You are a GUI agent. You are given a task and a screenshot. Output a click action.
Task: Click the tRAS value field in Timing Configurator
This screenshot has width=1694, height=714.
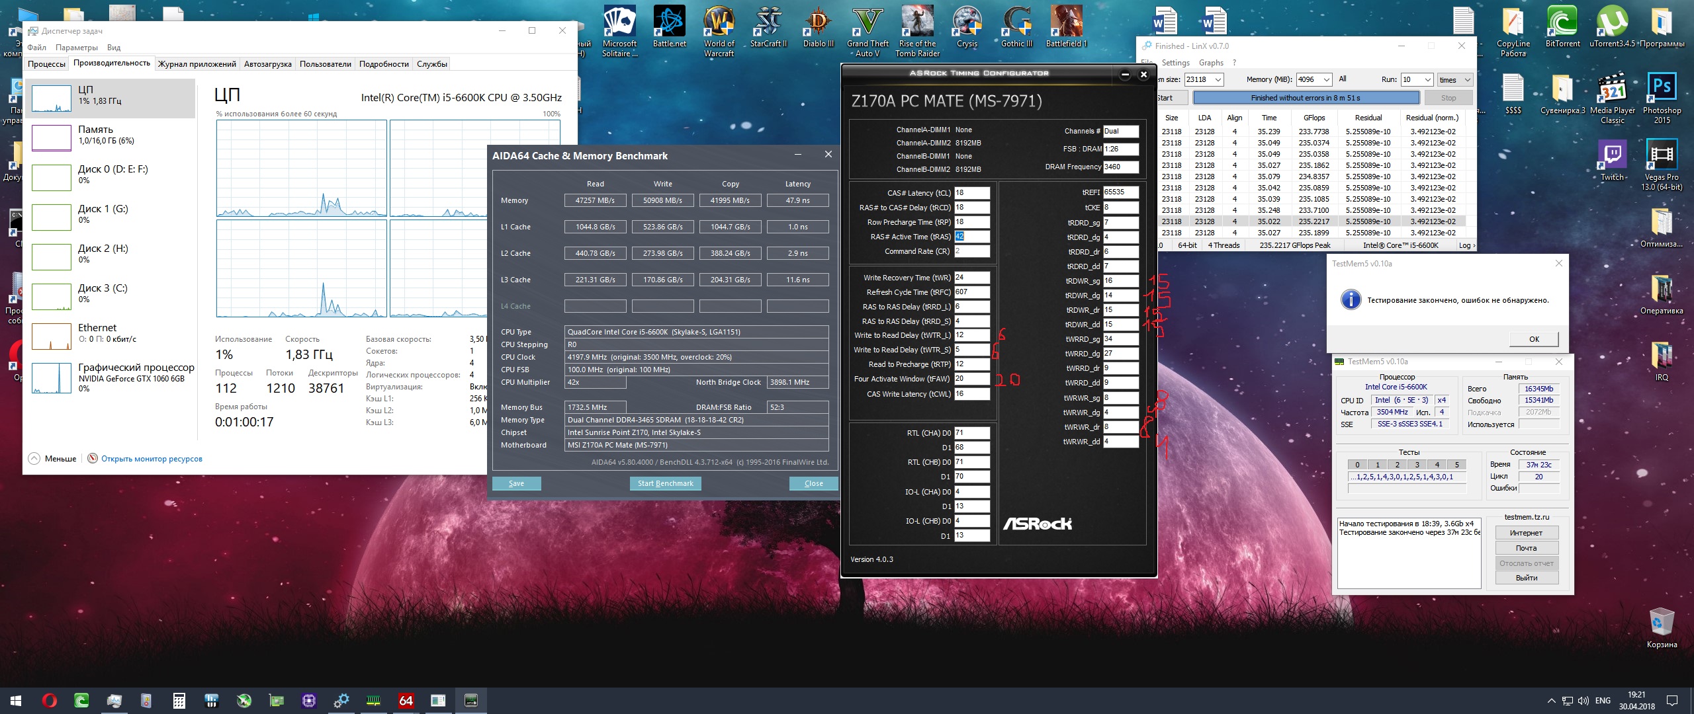[971, 237]
